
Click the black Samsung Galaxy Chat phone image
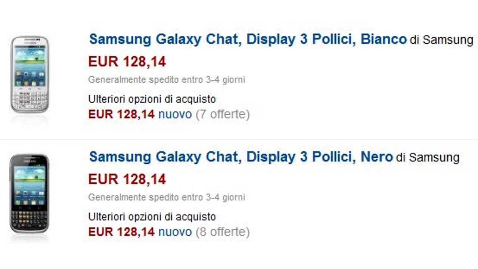[30, 193]
